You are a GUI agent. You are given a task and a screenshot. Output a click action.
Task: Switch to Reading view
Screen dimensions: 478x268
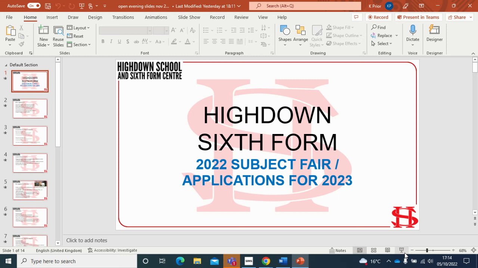click(x=388, y=251)
